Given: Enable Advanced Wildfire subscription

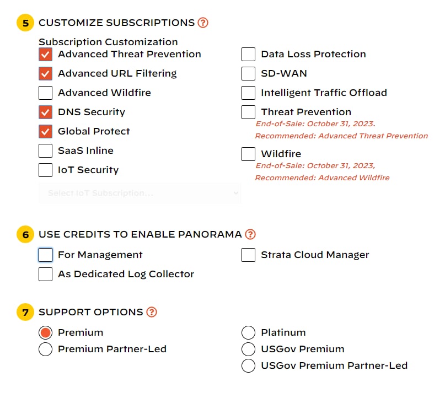Looking at the screenshot, I should [45, 93].
